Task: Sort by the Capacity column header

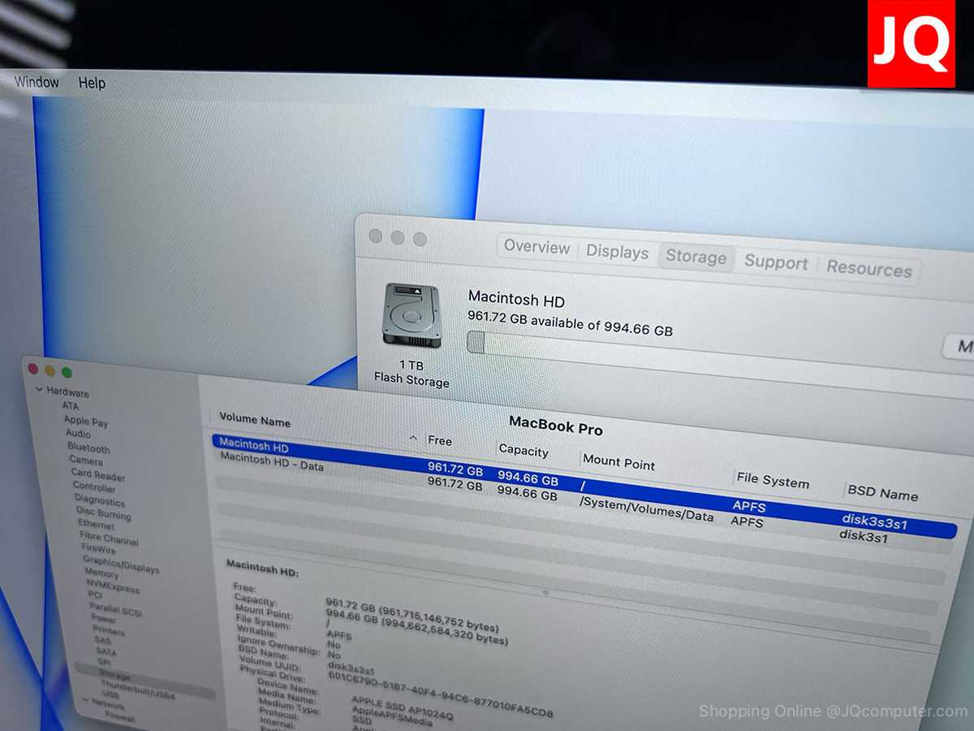Action: (x=524, y=451)
